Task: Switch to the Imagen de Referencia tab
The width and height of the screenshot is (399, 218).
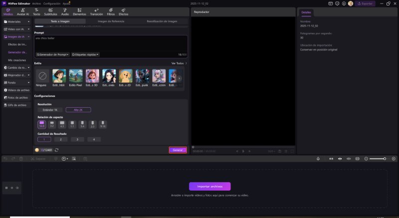Action: tap(111, 21)
